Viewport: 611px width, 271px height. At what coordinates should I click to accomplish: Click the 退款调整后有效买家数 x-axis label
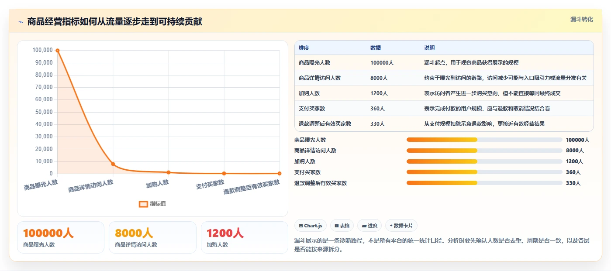[x=252, y=187]
